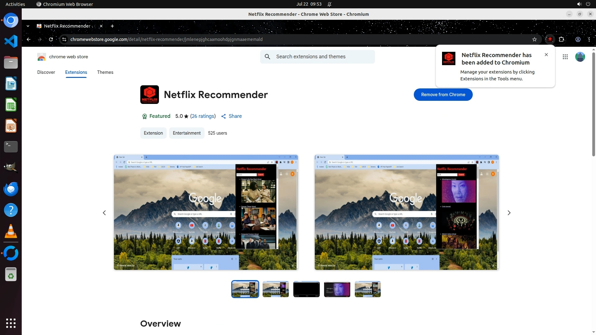Click the Netflix Recommender extension toolbar icon
The height and width of the screenshot is (335, 596).
point(550,39)
